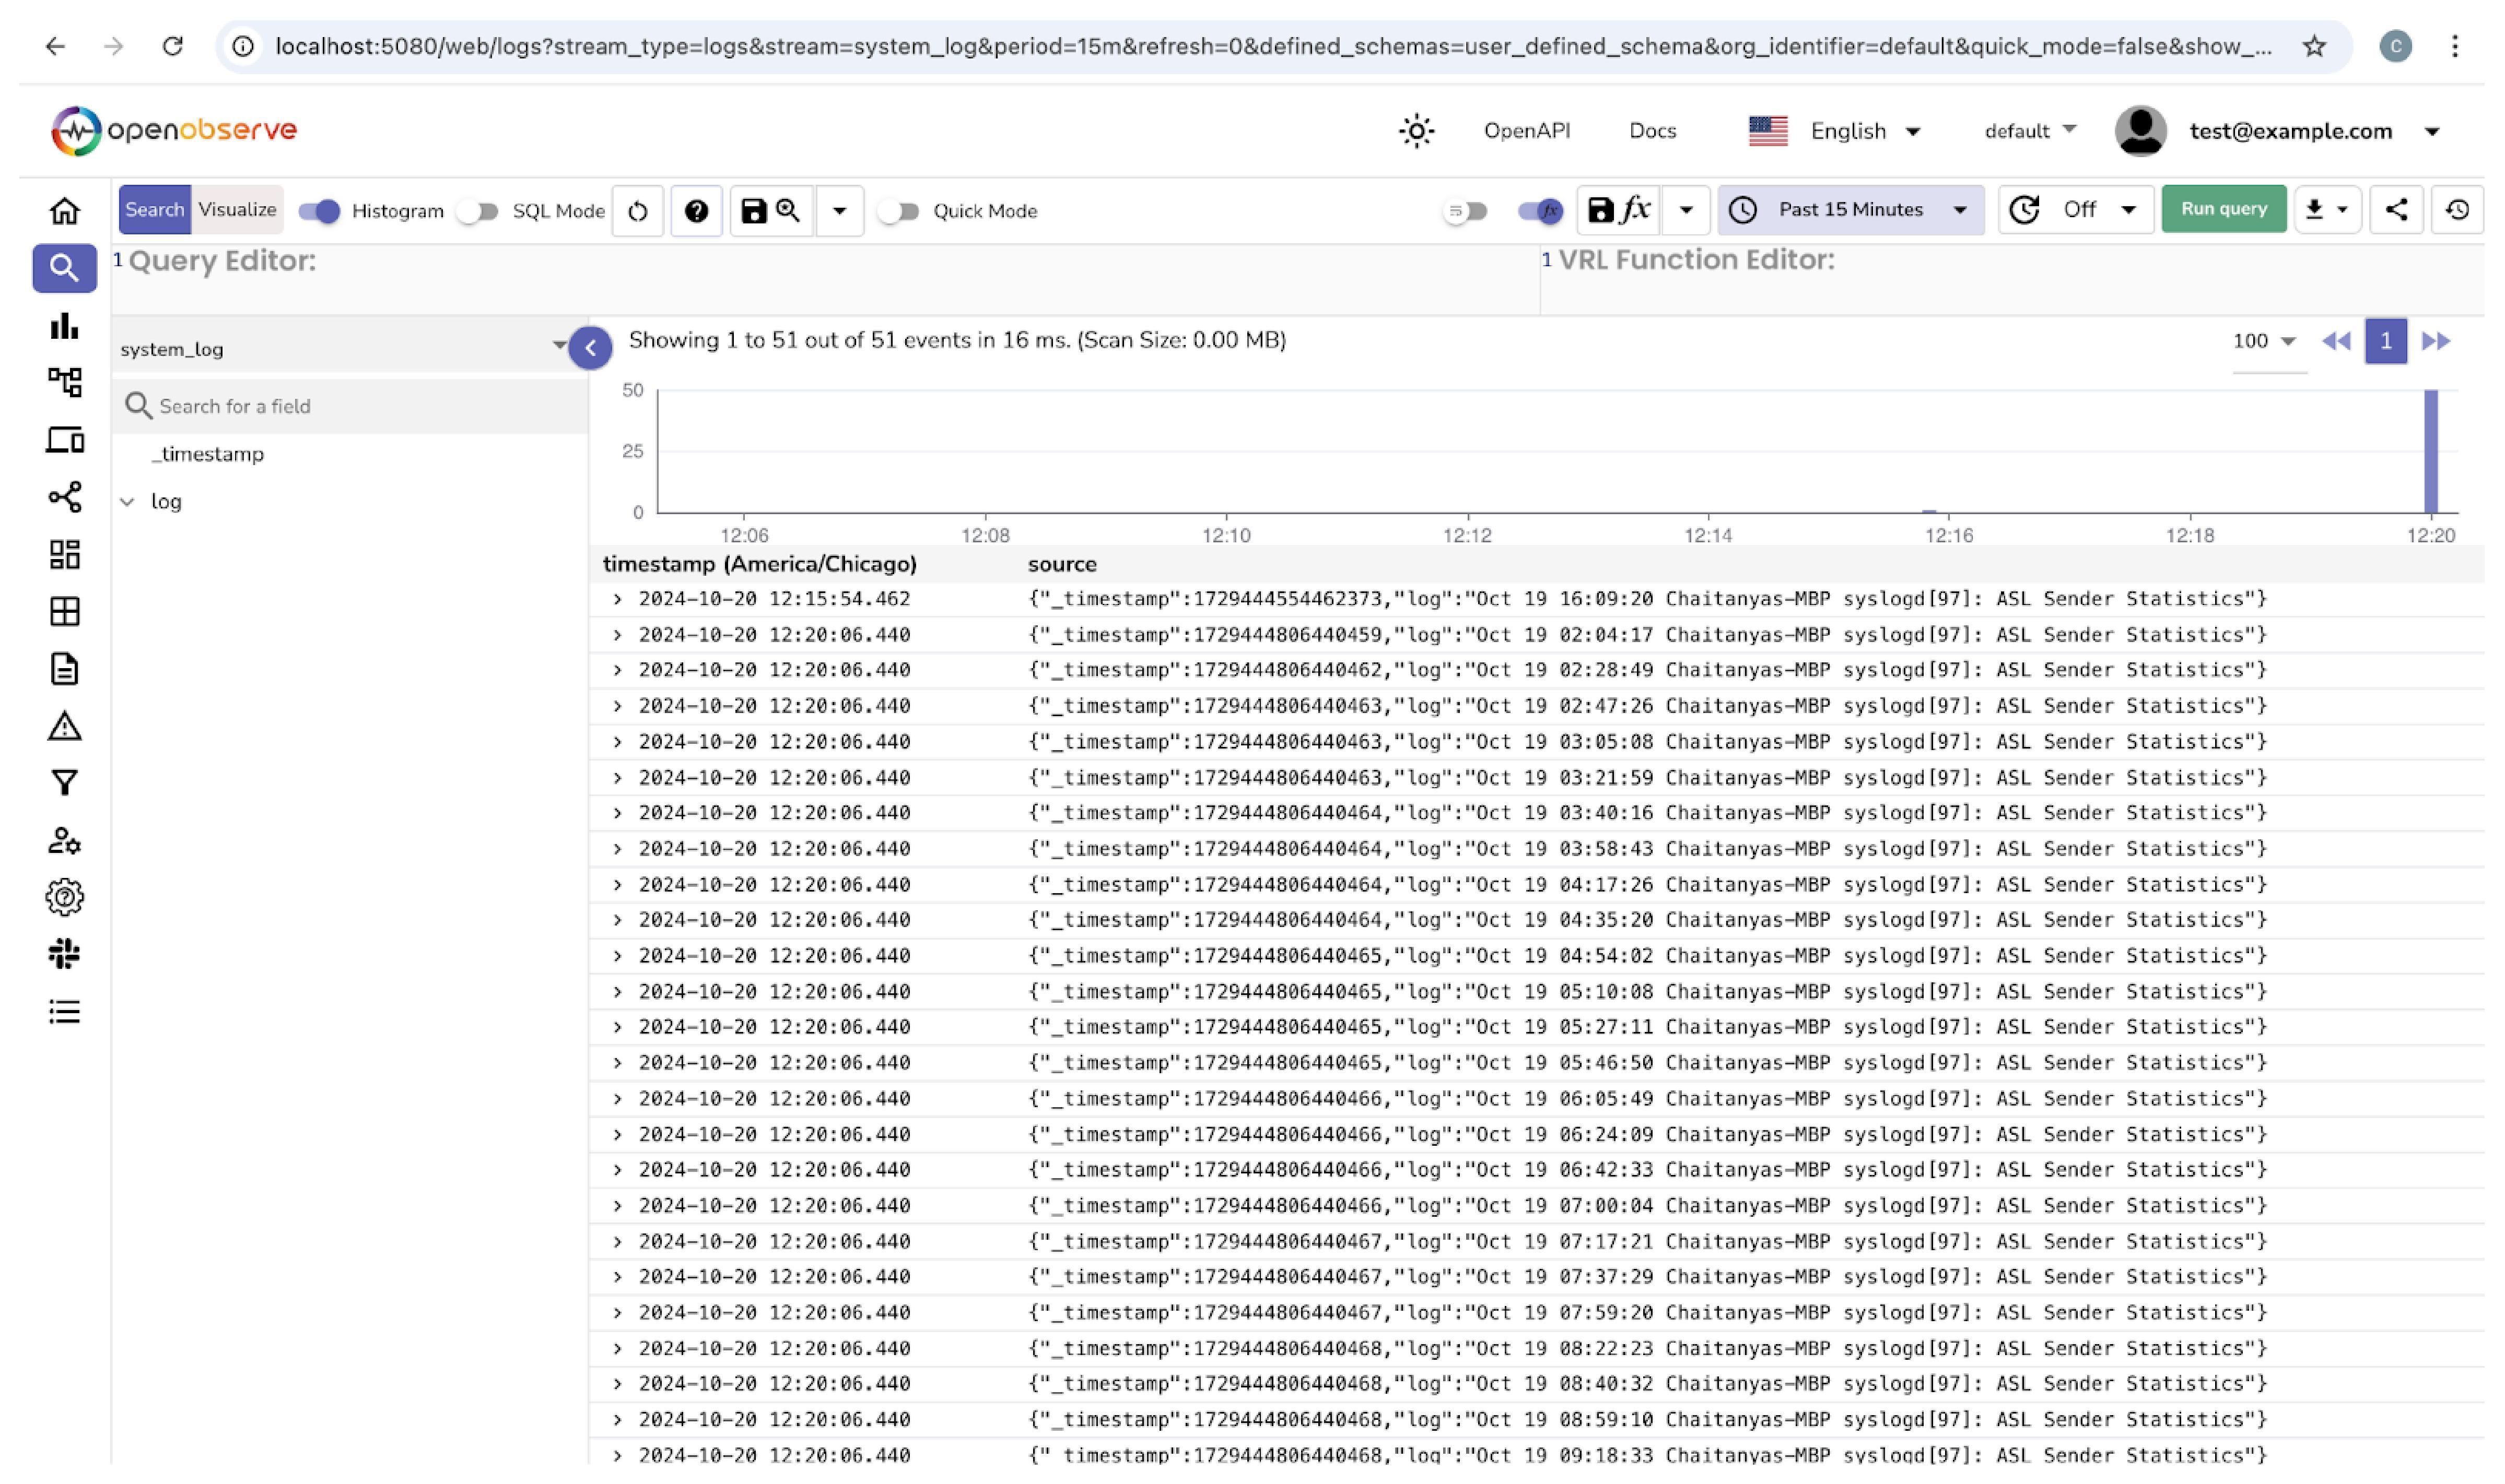
Task: Switch to the Visualize tab
Action: [x=237, y=209]
